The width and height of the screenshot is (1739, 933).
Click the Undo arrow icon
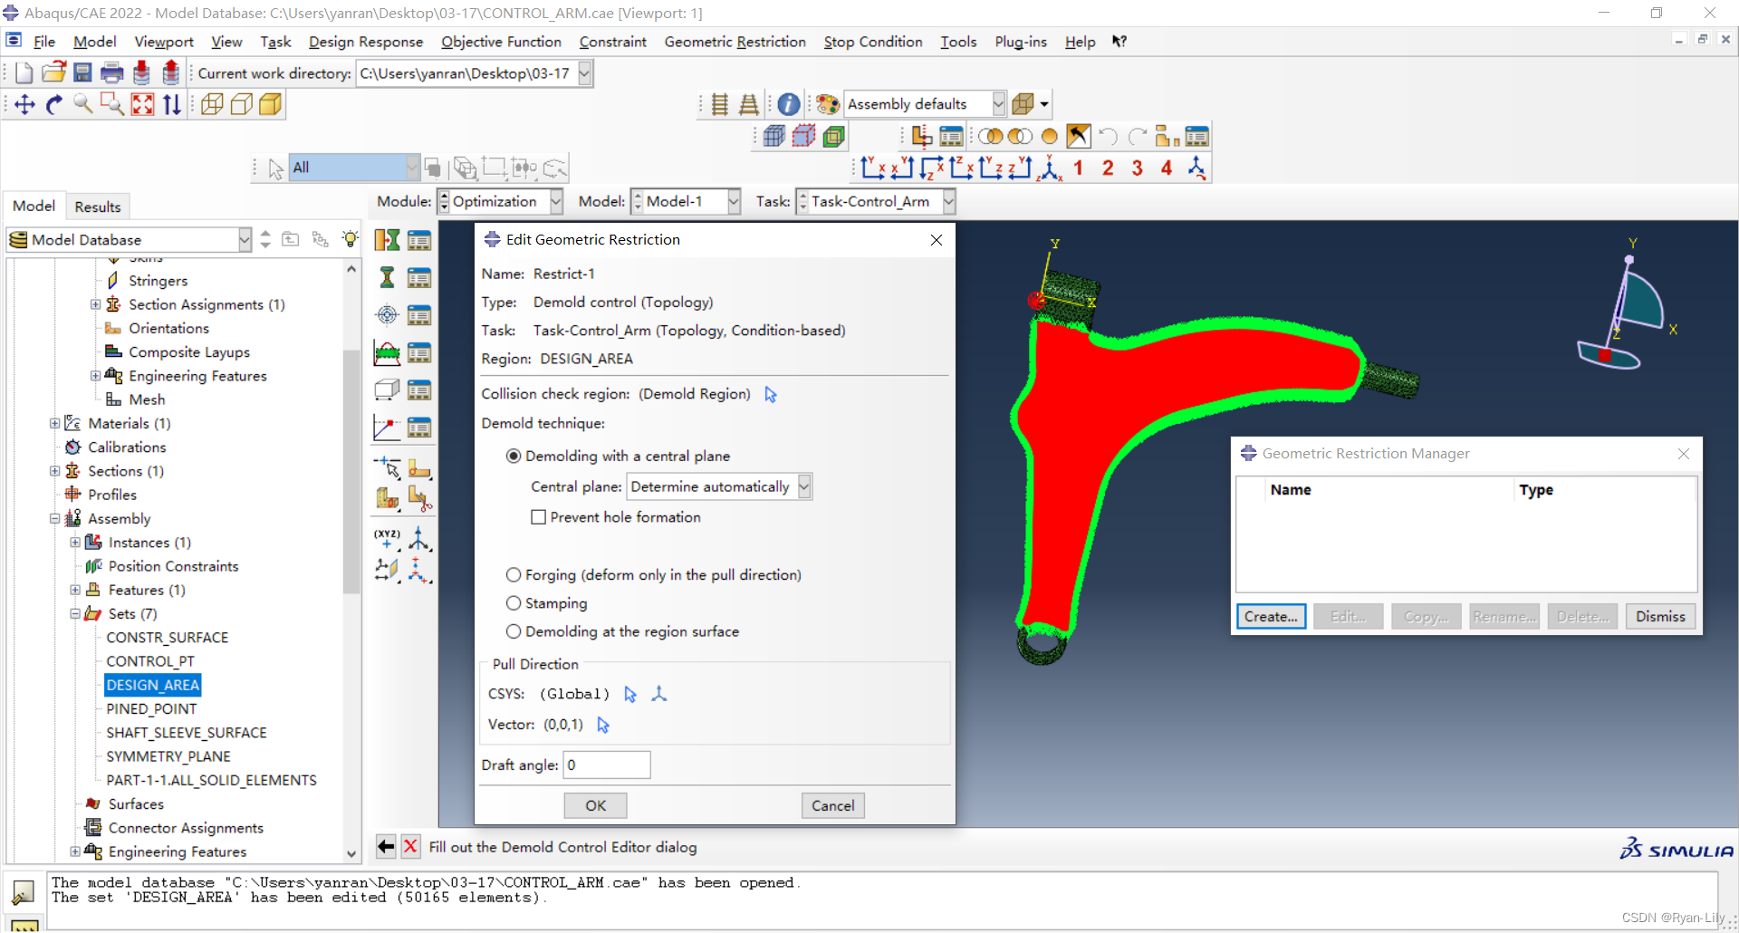click(x=1108, y=137)
